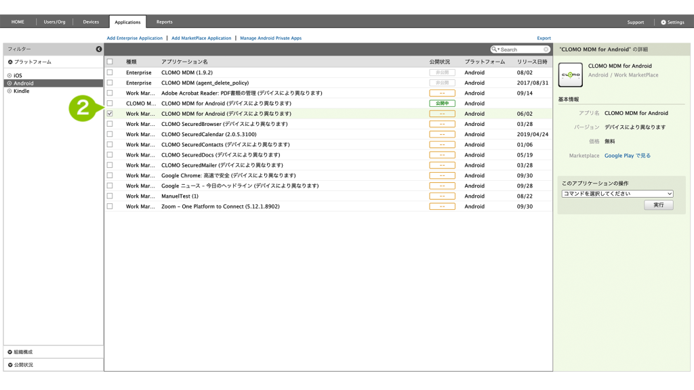Screen dimensions: 694x390
Task: Sort by アプリケーション名 column header
Action: (184, 62)
